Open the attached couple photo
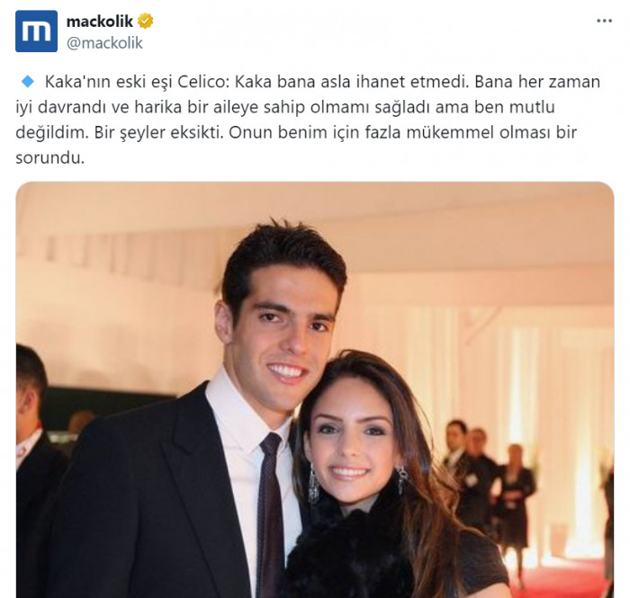 point(315,389)
